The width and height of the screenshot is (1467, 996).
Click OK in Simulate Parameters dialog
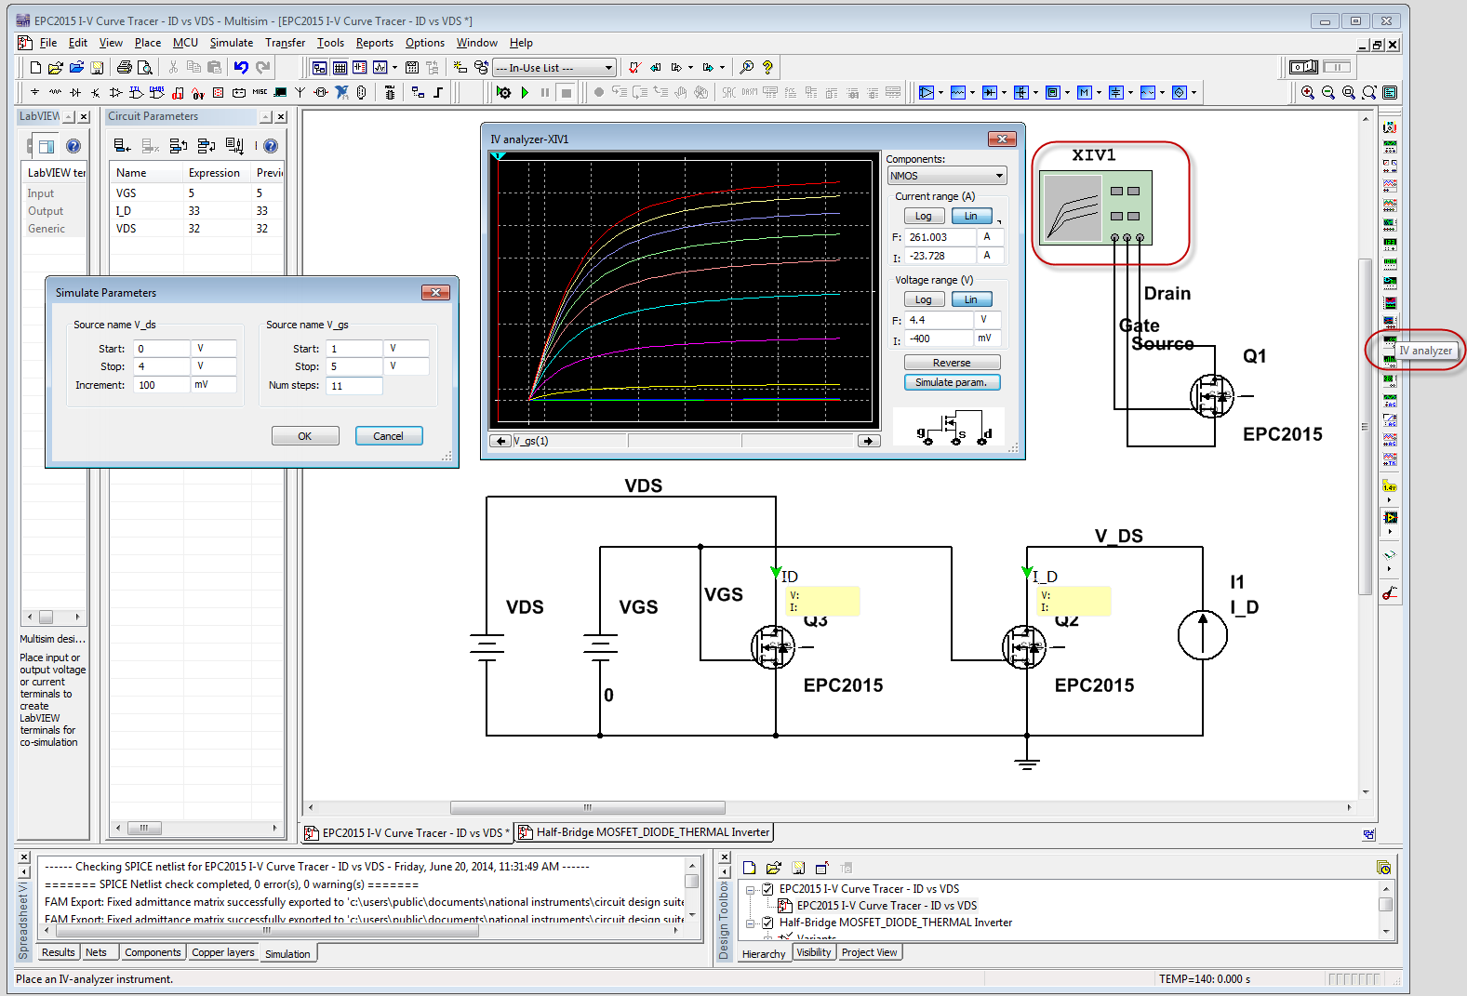[305, 436]
